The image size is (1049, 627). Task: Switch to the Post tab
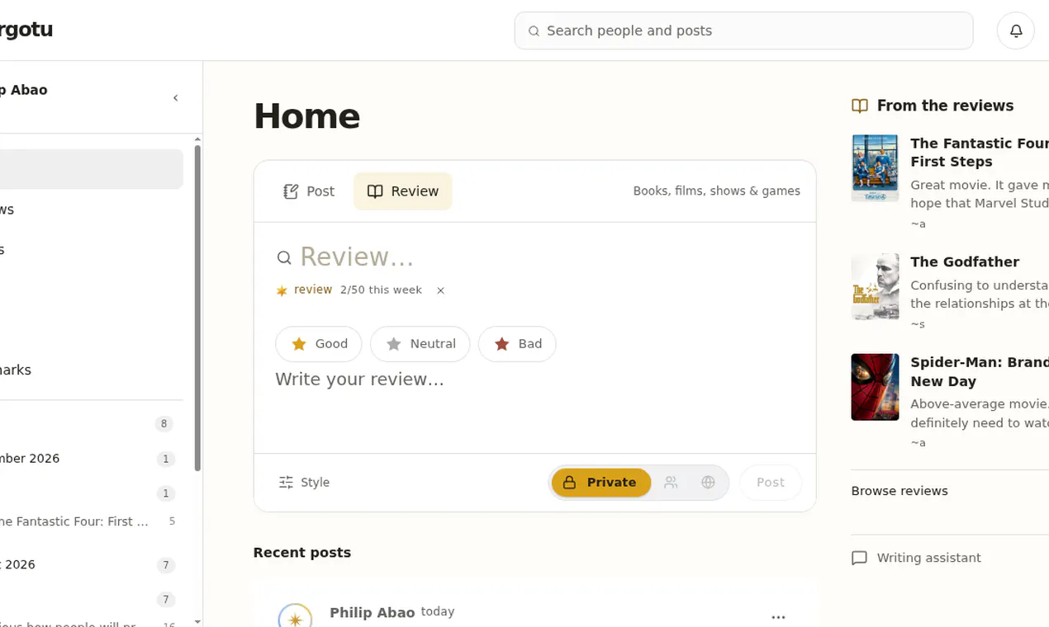(x=309, y=191)
